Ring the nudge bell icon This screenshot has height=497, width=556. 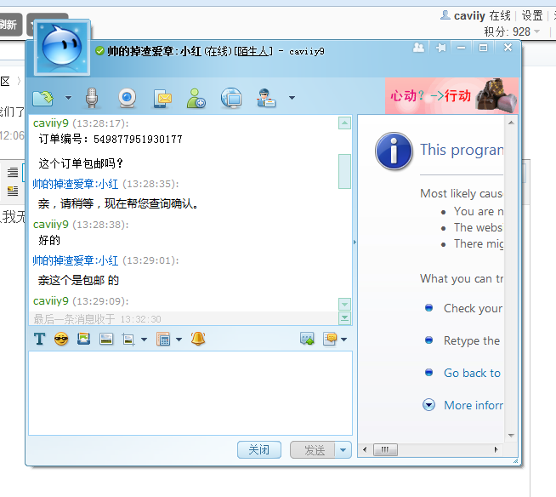pos(198,340)
